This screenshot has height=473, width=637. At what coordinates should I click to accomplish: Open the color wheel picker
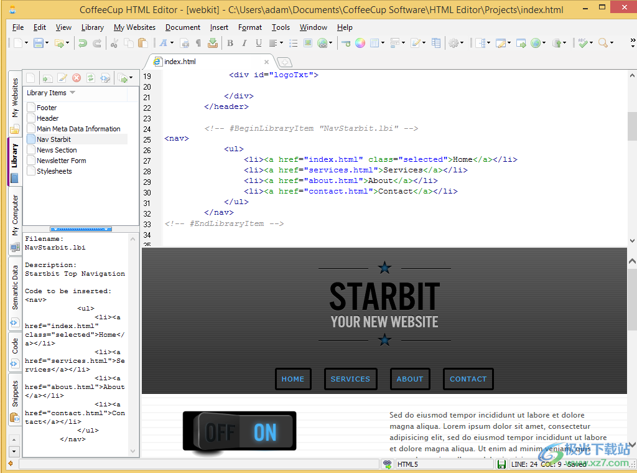[x=360, y=43]
